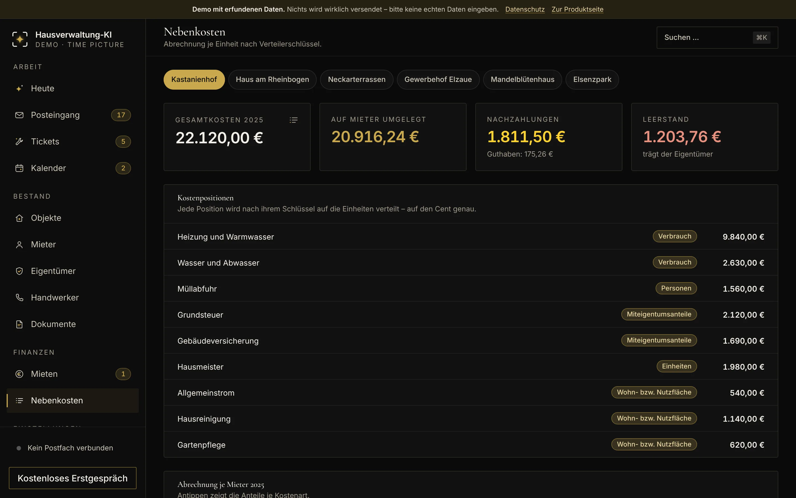Viewport: 796px width, 498px height.
Task: Click the gray status dot by Kein Postfach verbunden
Action: point(19,448)
